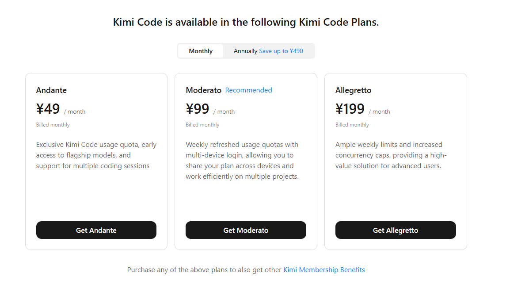The width and height of the screenshot is (506, 292).
Task: Click Andante plan description text
Action: click(96, 155)
